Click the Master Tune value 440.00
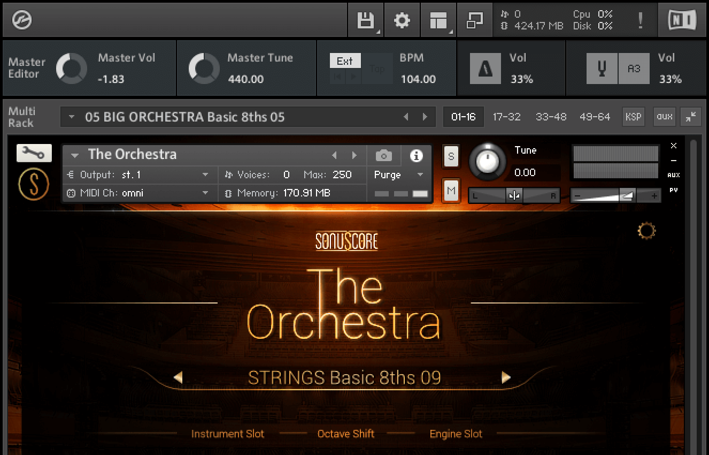Screen dimensions: 709x455 [x=246, y=79]
